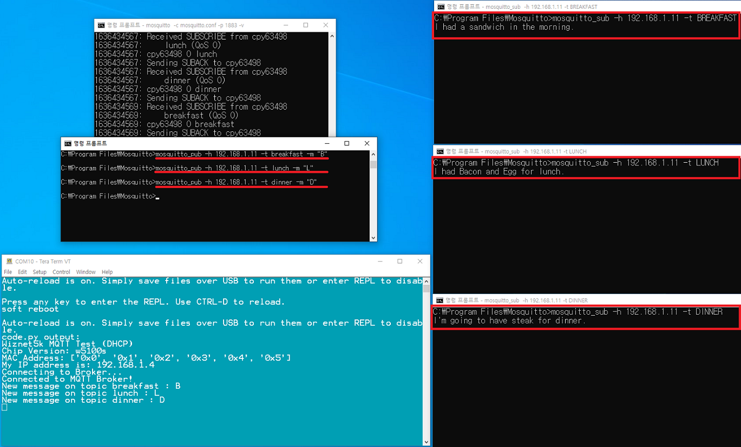The image size is (741, 447).
Task: Click the 'lunch -m "L"' publish command line
Action: pos(187,168)
